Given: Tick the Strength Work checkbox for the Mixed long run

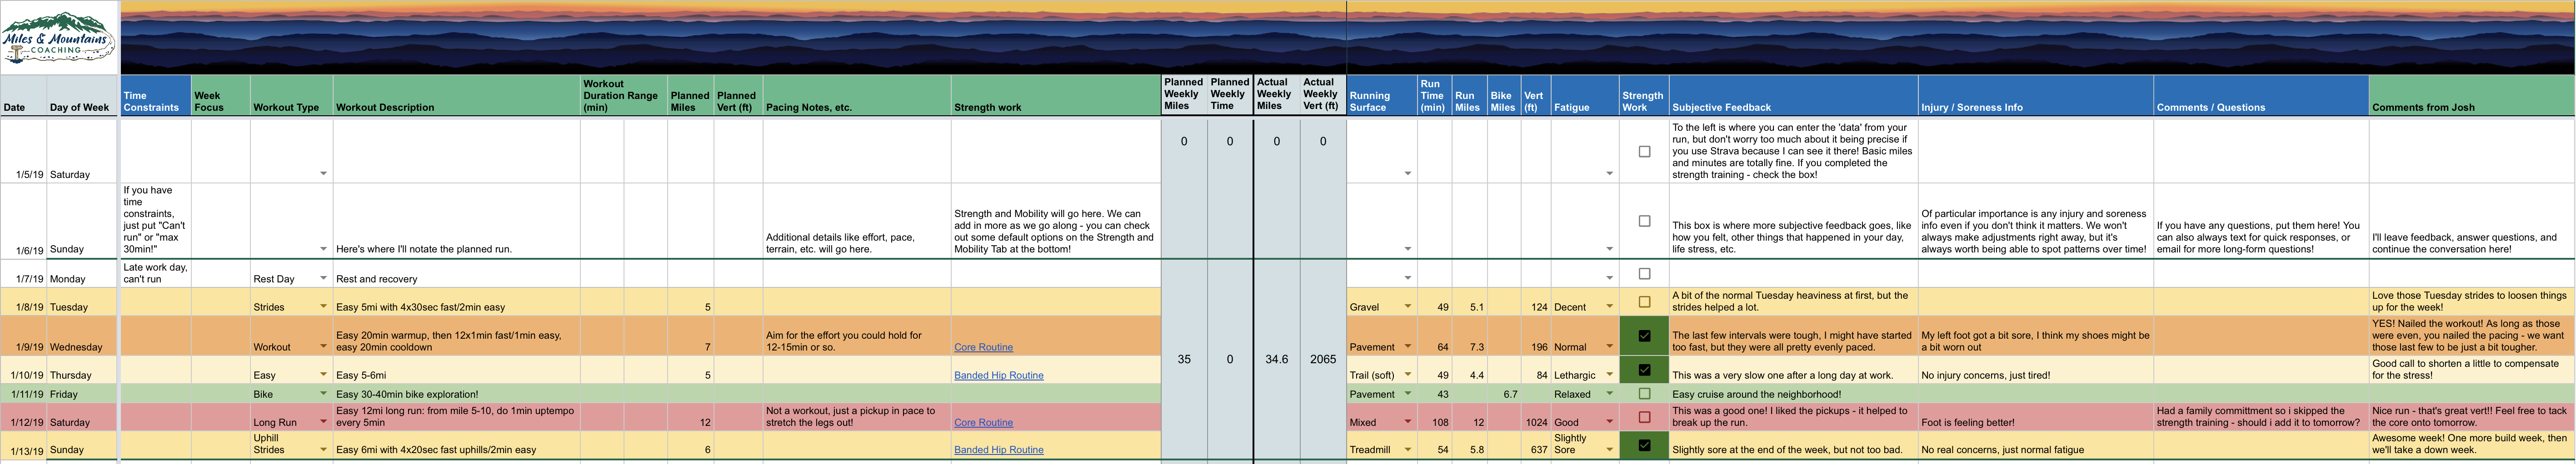Looking at the screenshot, I should click(x=1644, y=416).
